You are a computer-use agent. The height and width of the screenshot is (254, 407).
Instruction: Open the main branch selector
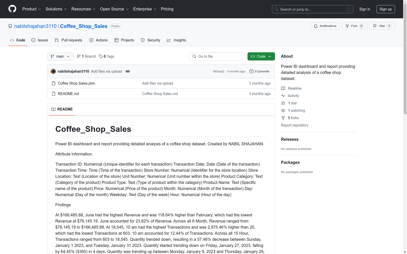coord(60,56)
